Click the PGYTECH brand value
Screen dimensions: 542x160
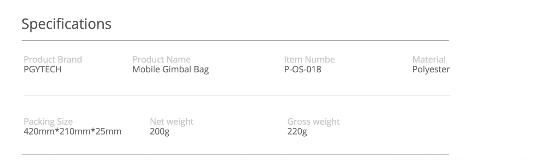(x=42, y=70)
